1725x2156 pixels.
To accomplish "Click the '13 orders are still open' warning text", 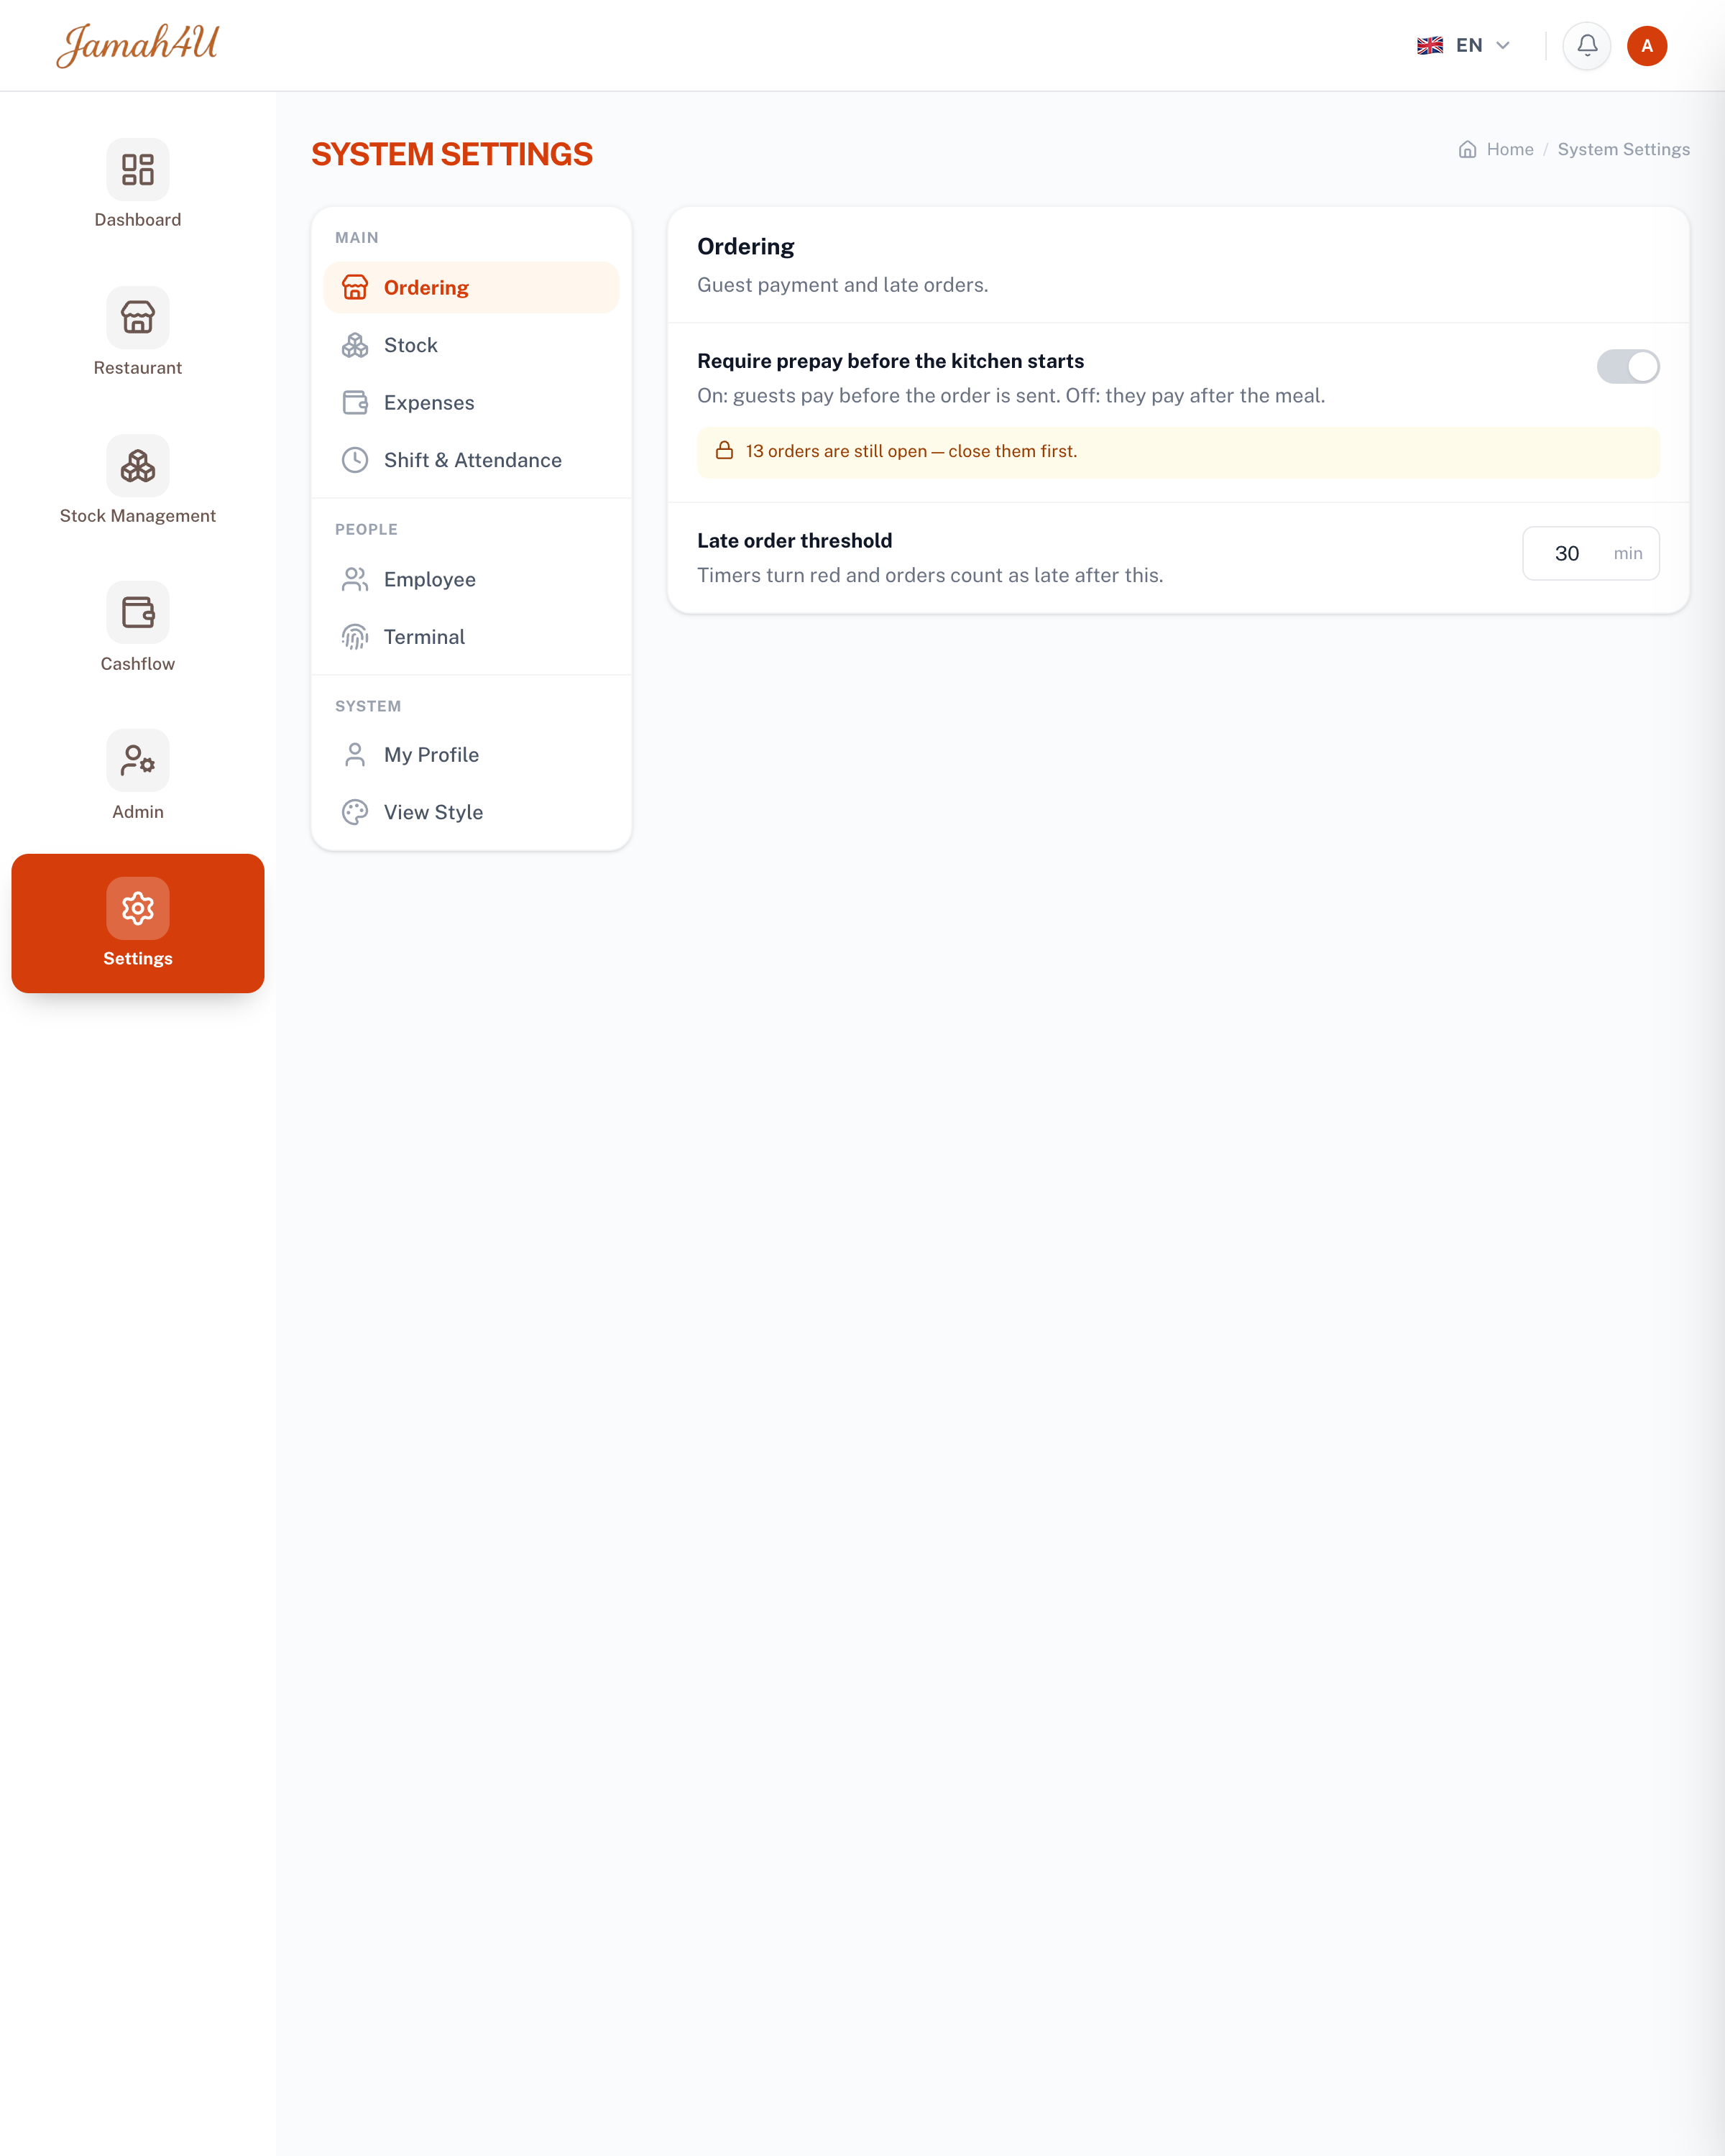I will click(x=911, y=451).
